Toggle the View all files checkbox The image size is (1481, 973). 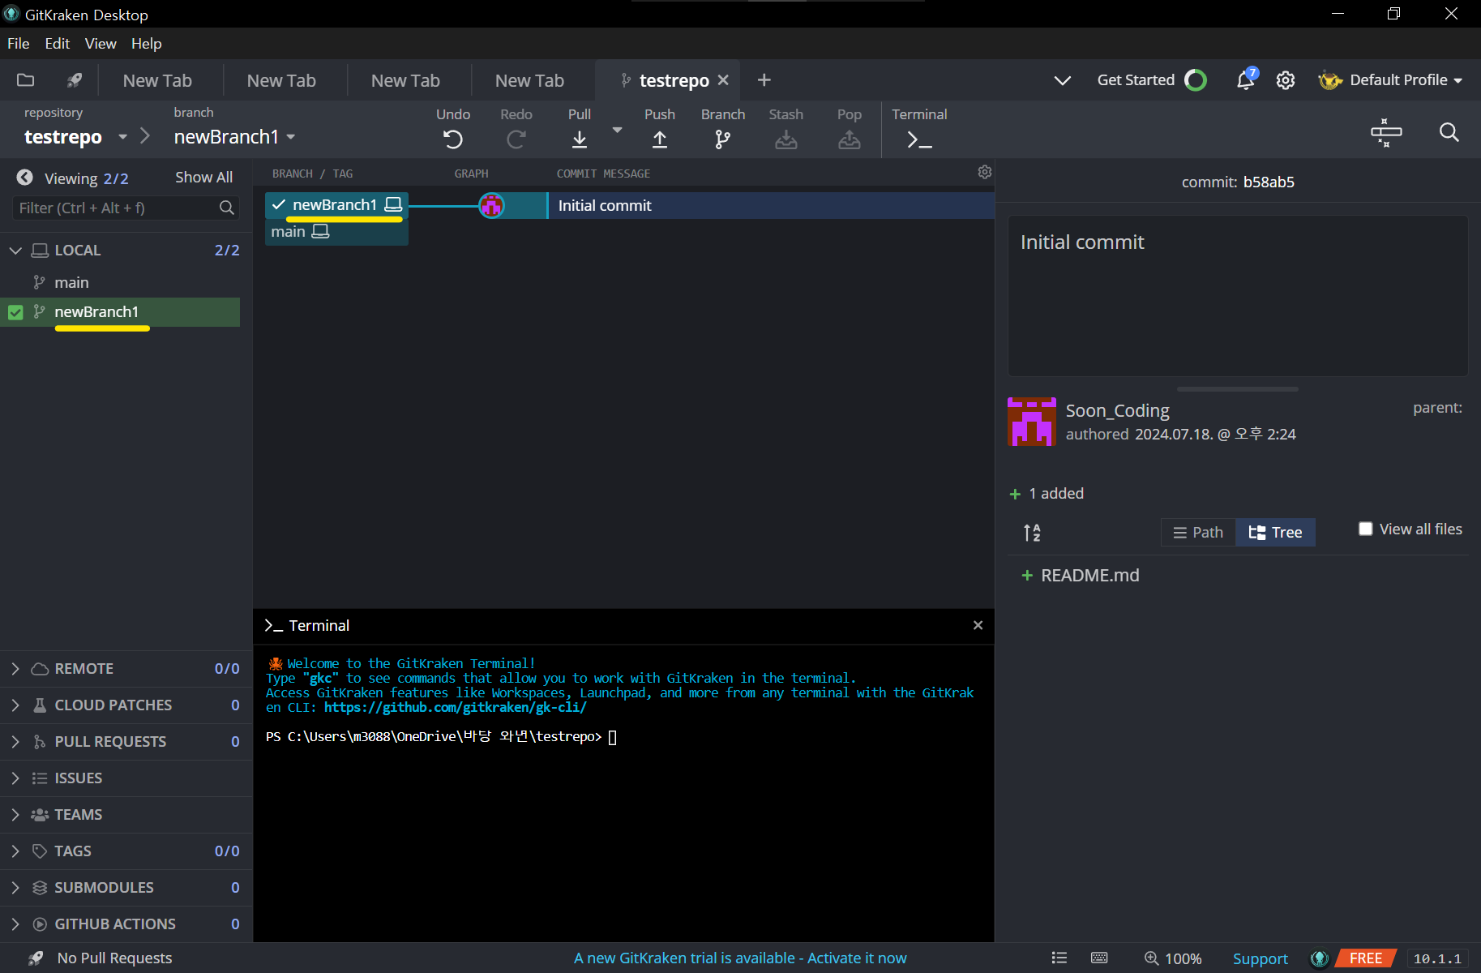(x=1366, y=529)
